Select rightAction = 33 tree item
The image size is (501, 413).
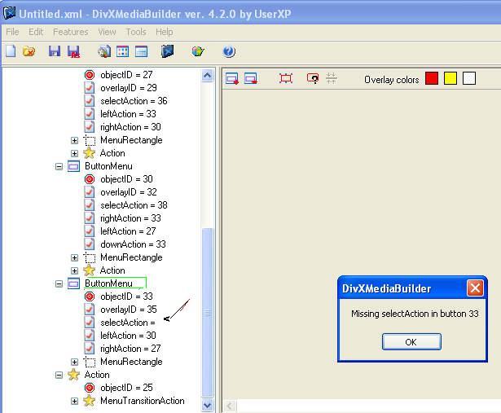(x=130, y=218)
